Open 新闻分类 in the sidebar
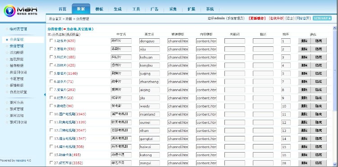The height and width of the screenshot is (167, 338). [x=17, y=103]
